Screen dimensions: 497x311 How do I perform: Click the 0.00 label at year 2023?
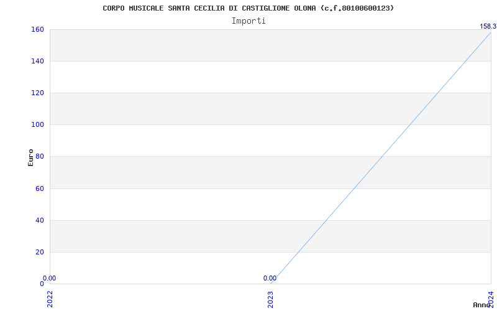[x=270, y=278]
